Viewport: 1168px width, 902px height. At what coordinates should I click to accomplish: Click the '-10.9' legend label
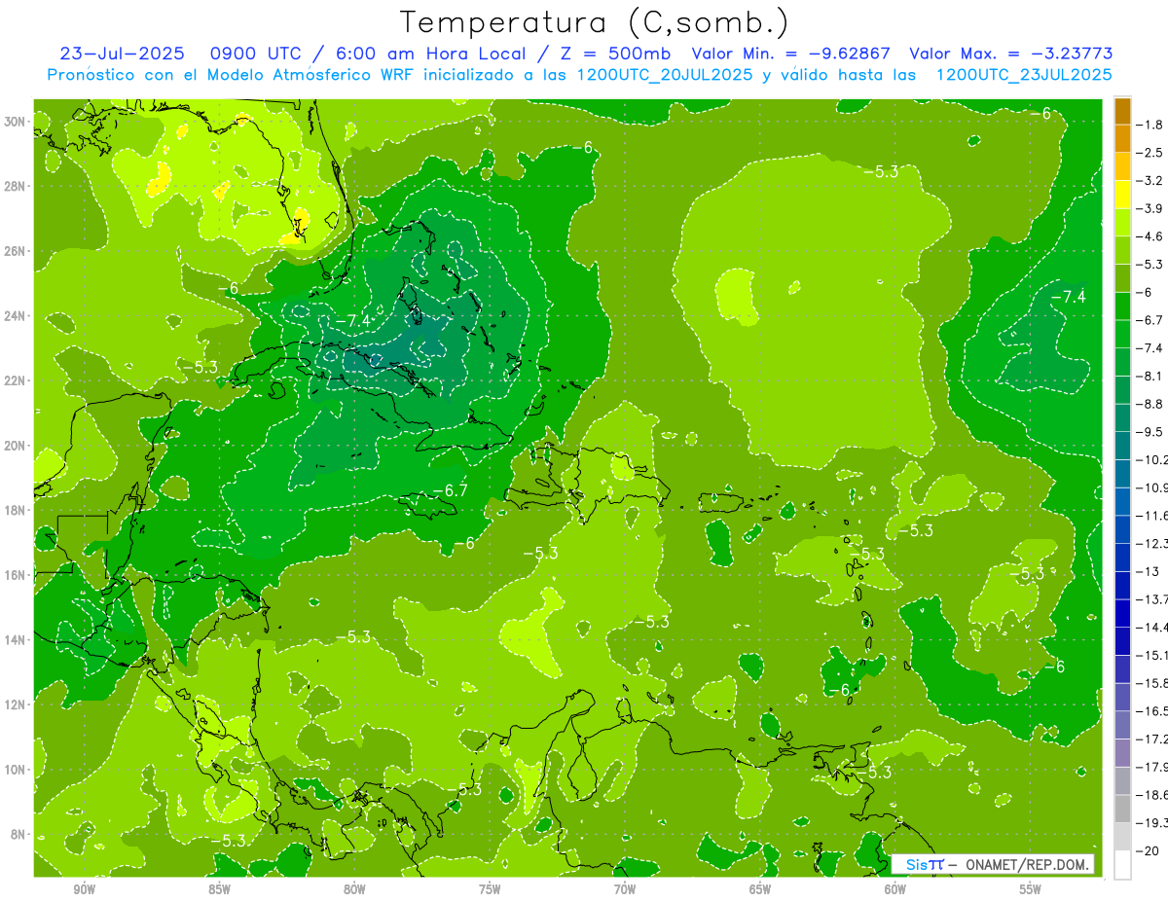point(1152,487)
